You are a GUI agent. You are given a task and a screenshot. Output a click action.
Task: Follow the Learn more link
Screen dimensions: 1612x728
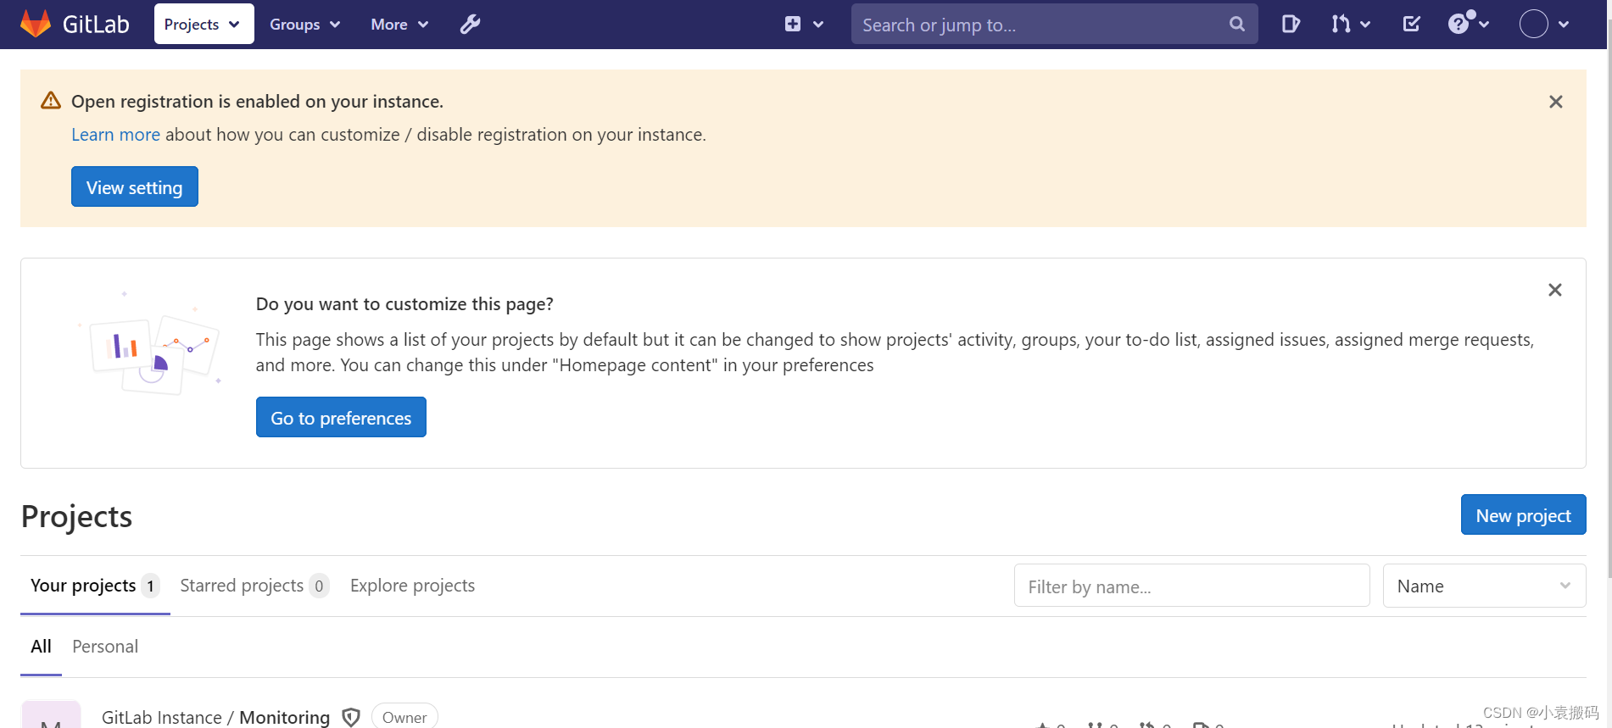click(115, 135)
